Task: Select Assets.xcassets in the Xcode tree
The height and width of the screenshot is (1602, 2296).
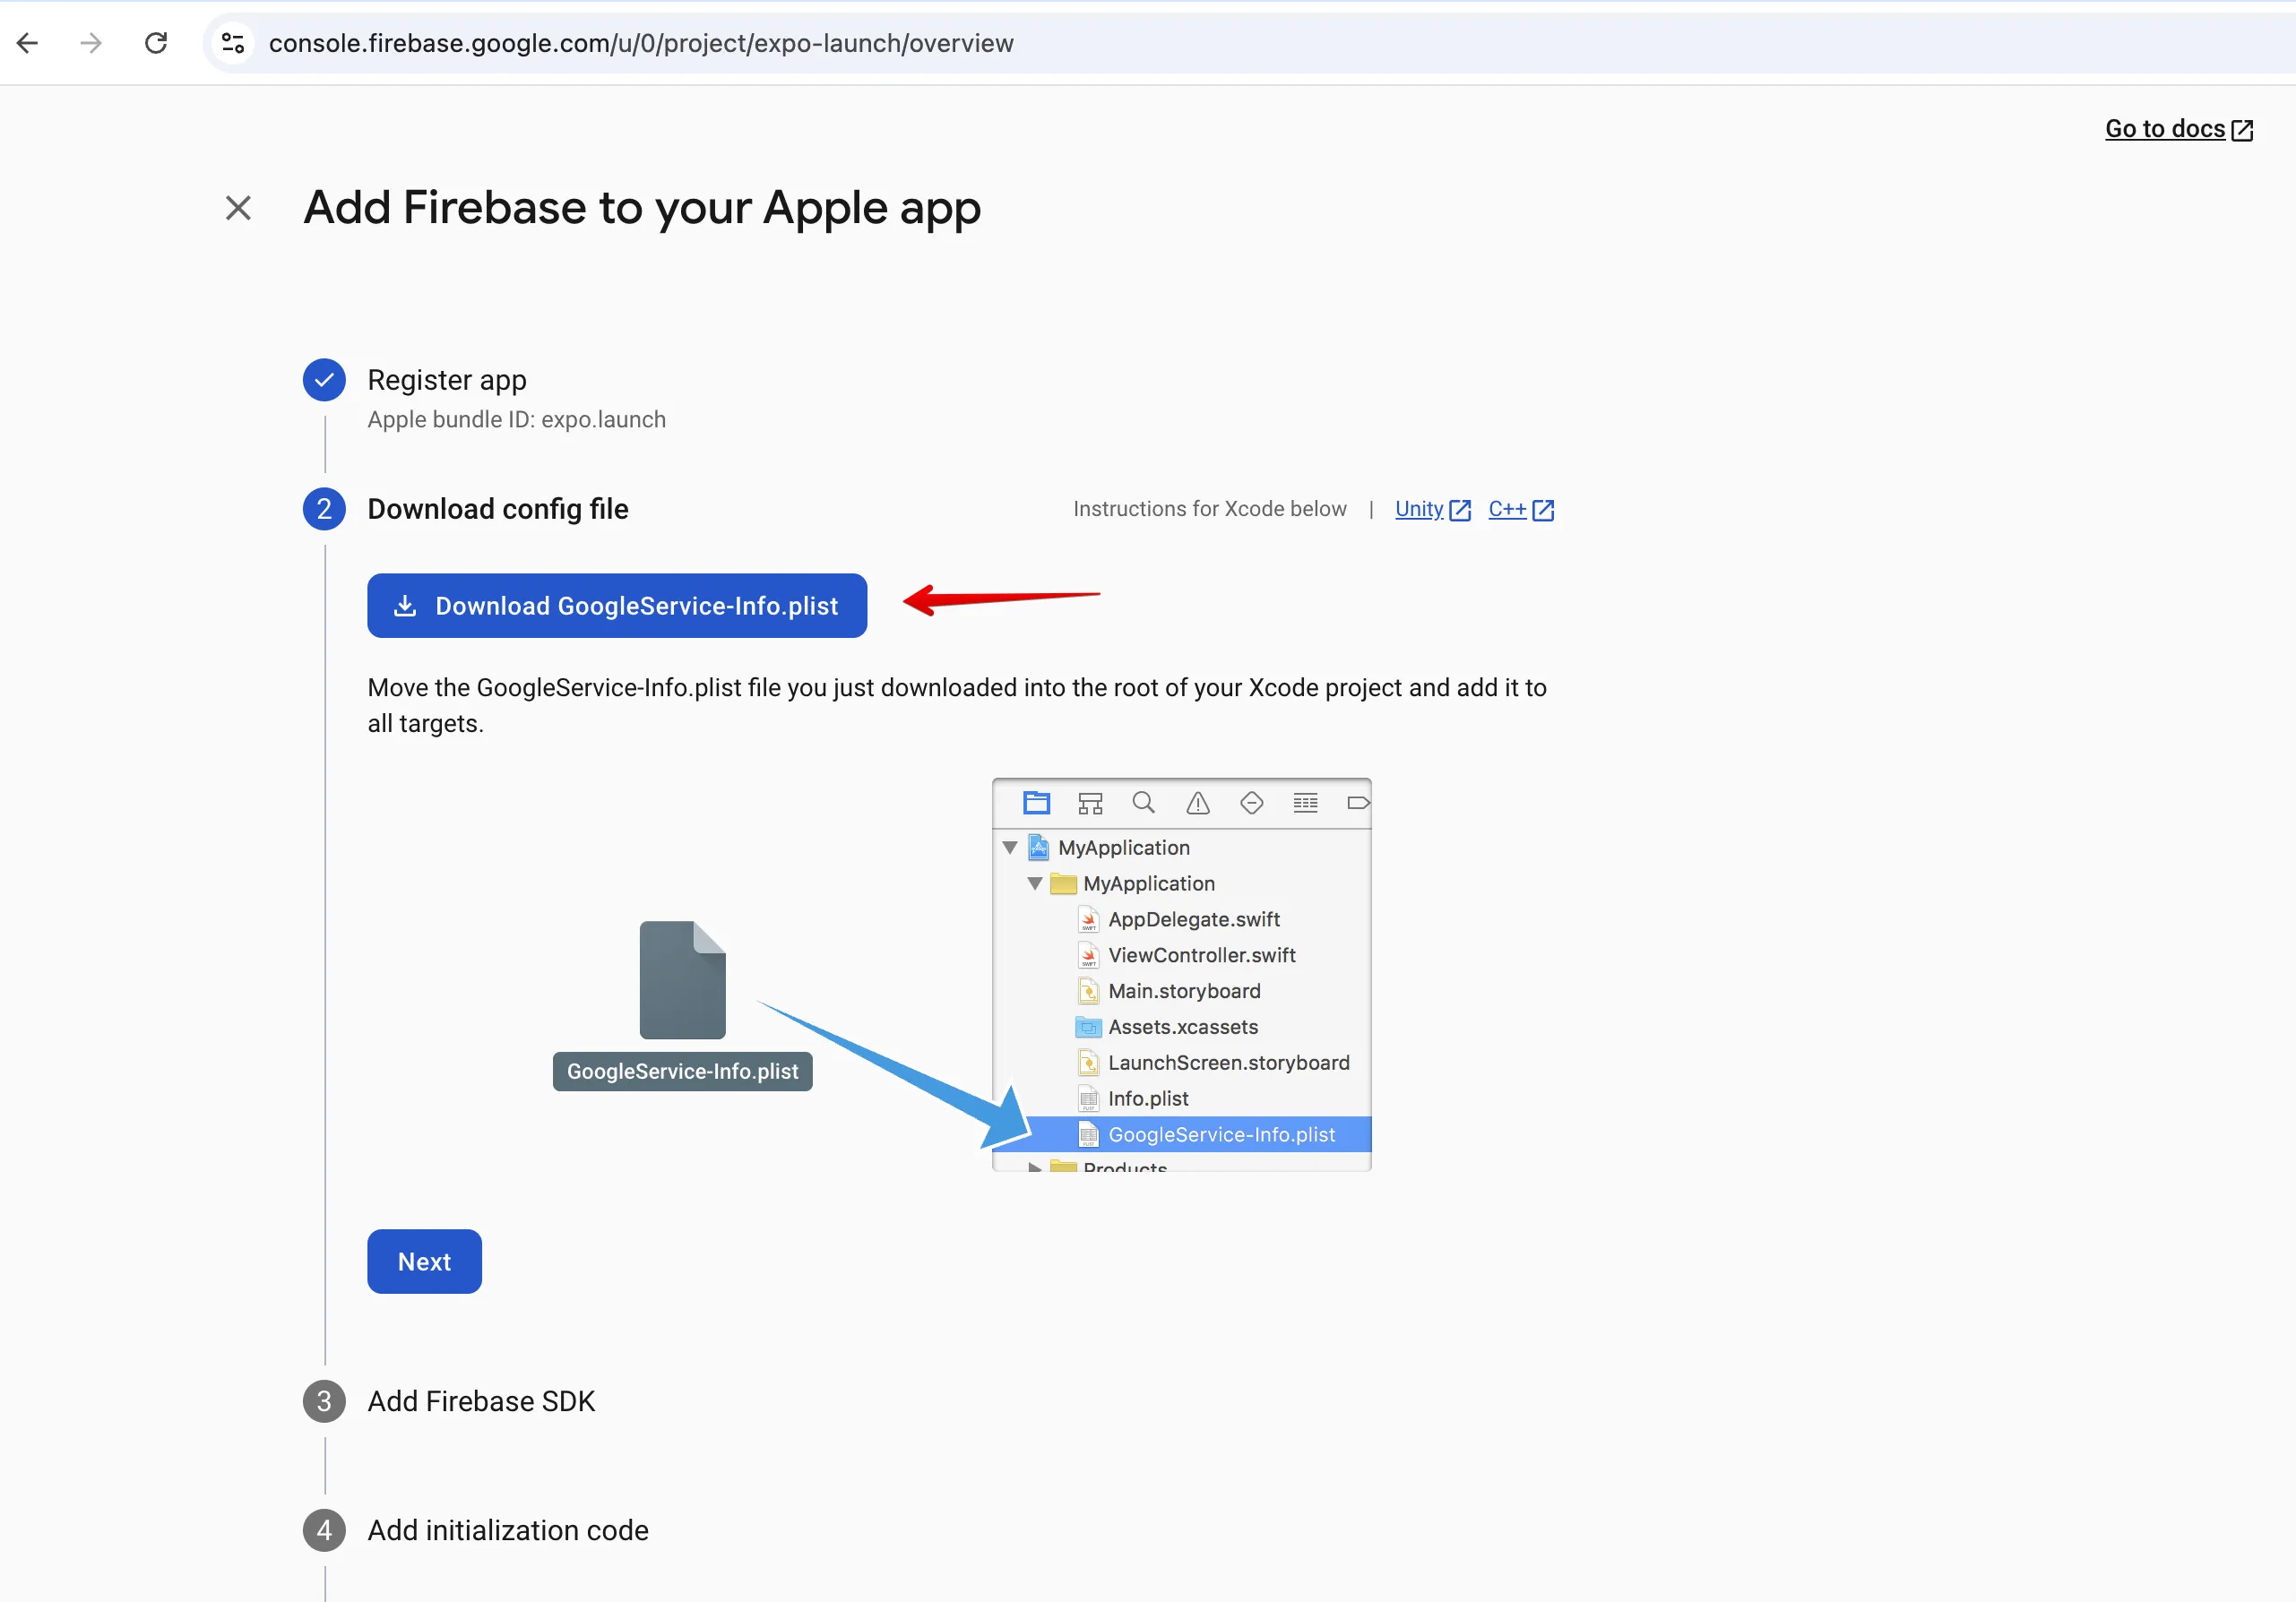Action: click(x=1182, y=1028)
